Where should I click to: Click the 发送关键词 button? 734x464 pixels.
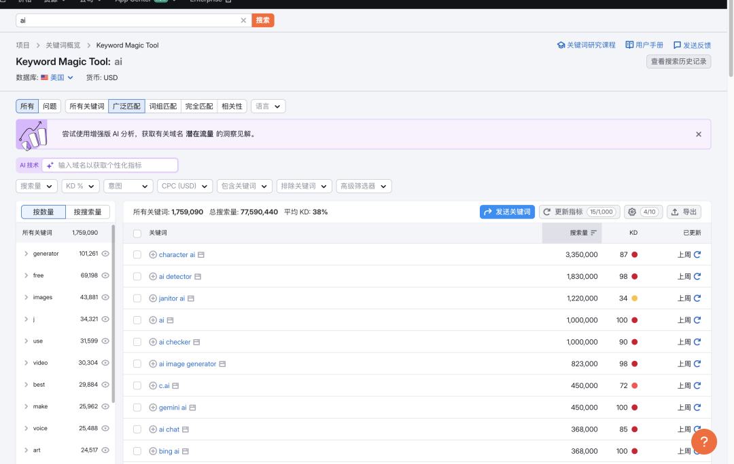click(507, 212)
